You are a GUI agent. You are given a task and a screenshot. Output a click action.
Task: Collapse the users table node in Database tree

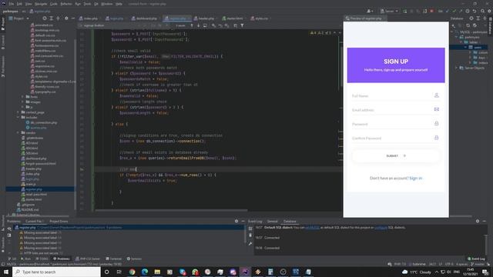[466, 47]
